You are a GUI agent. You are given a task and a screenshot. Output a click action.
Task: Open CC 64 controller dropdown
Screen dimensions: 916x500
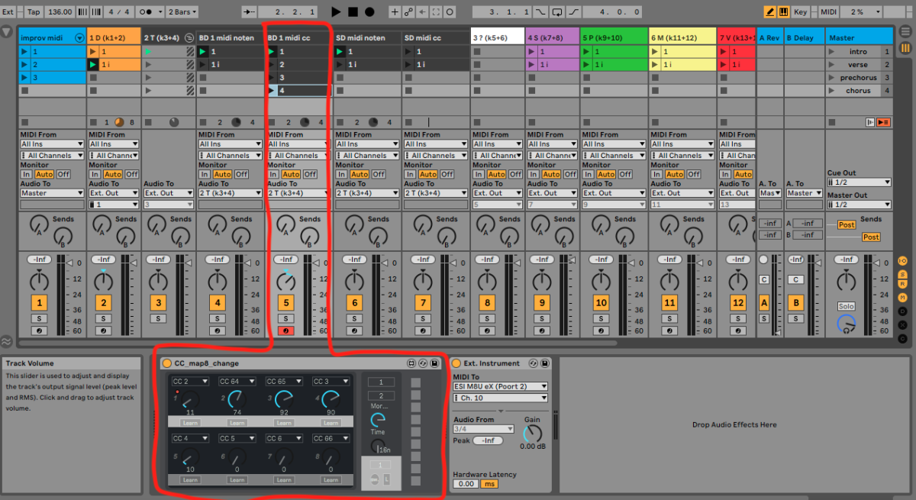pyautogui.click(x=237, y=382)
